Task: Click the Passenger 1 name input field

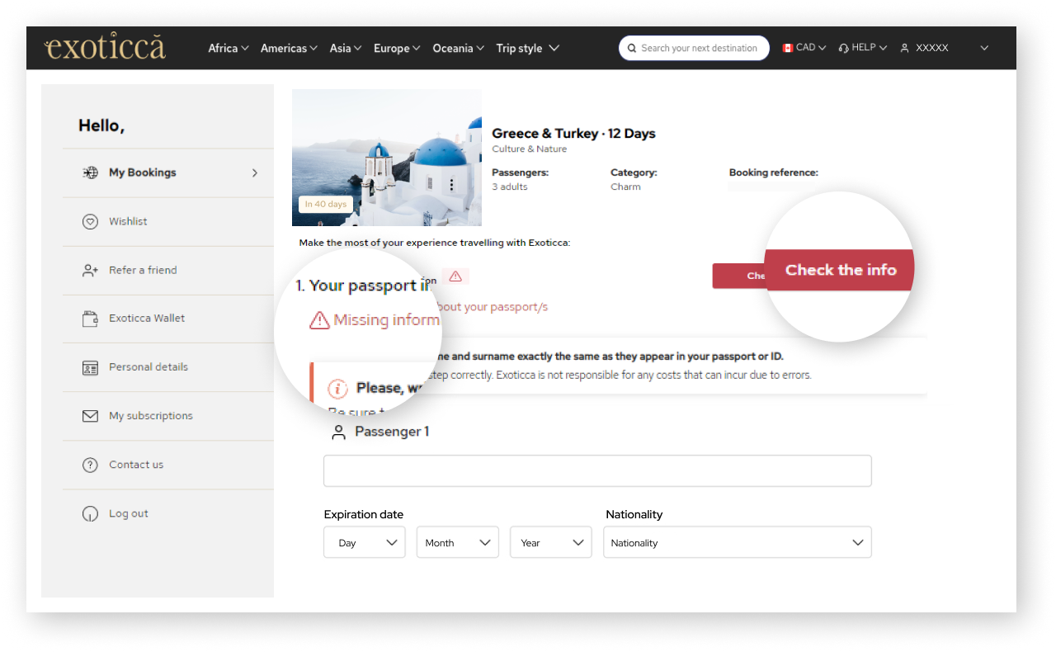Action: click(597, 470)
